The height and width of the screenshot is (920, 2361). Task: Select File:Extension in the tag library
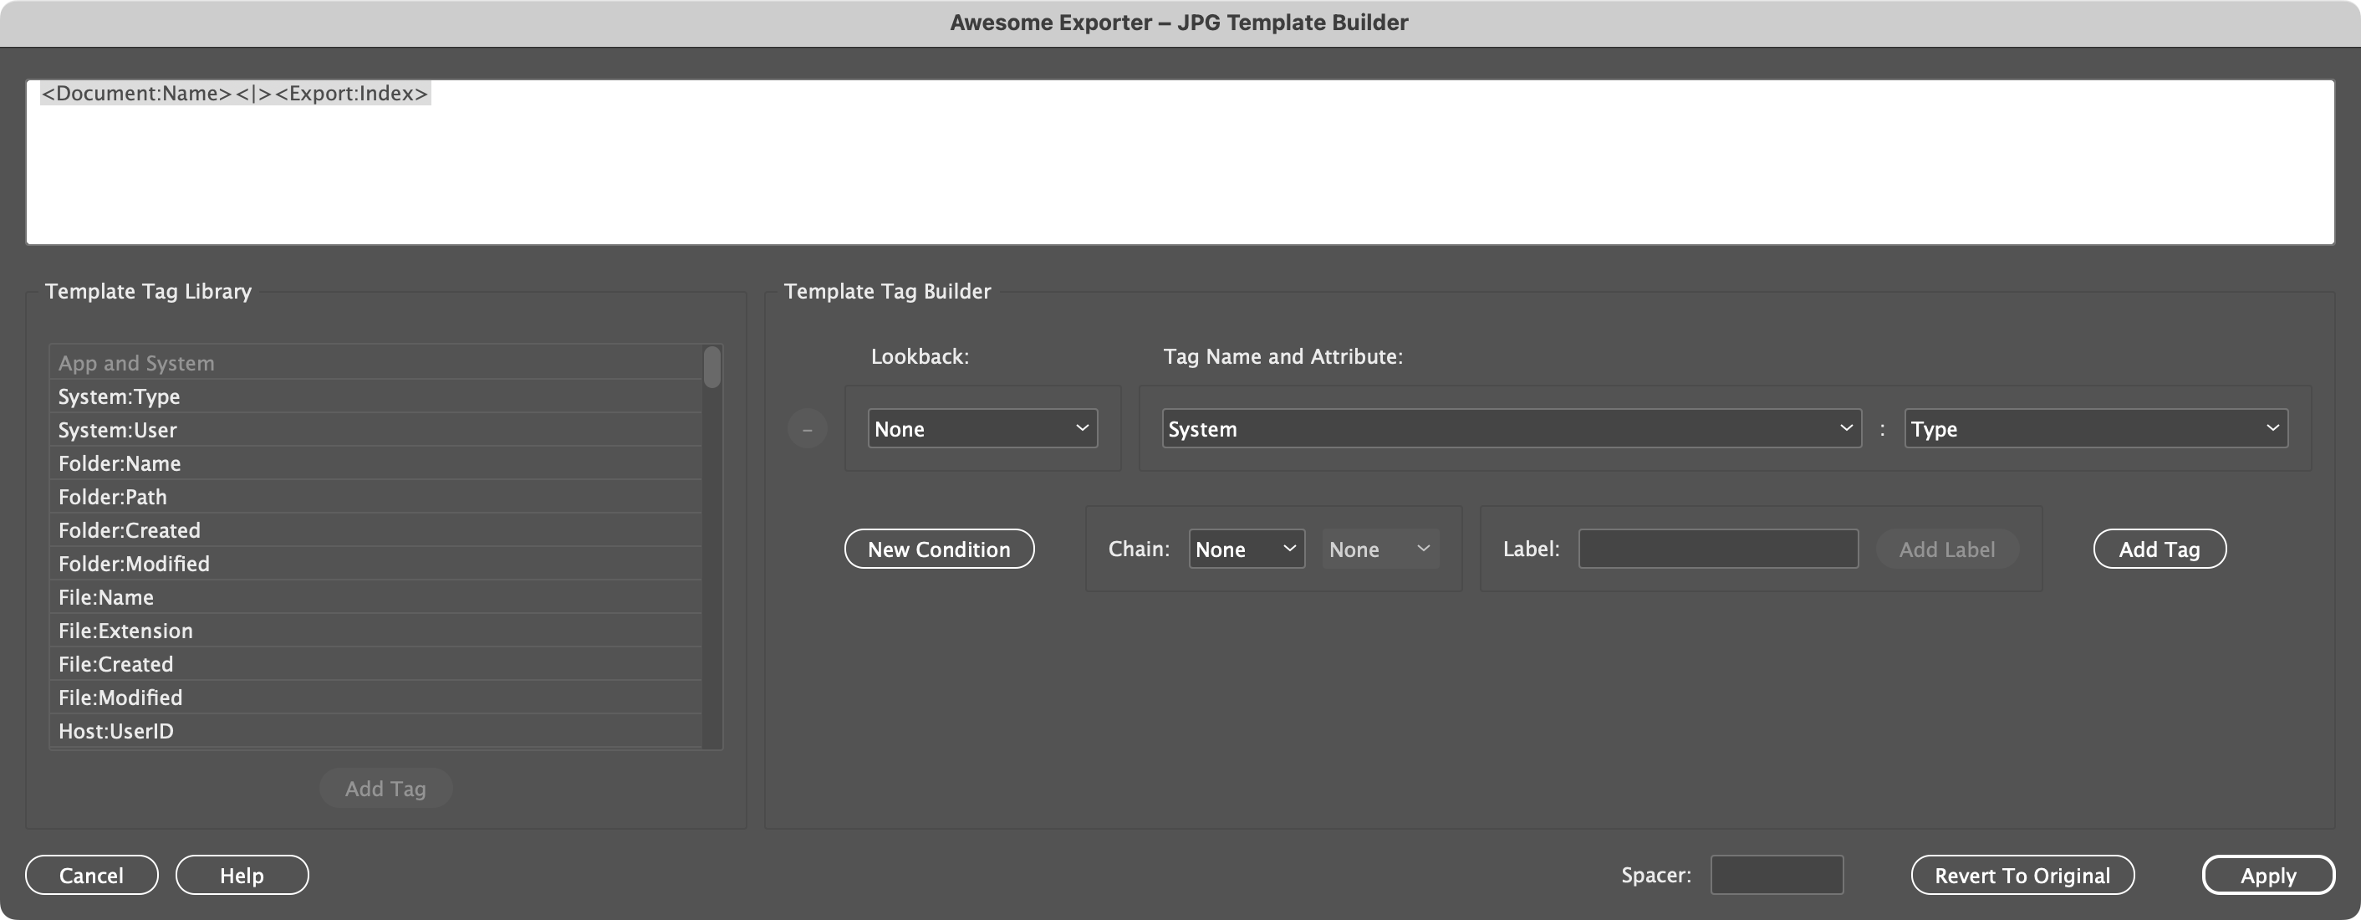tap(375, 630)
